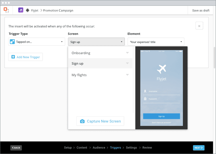
Task: Click Save as draft
Action: pyautogui.click(x=201, y=10)
